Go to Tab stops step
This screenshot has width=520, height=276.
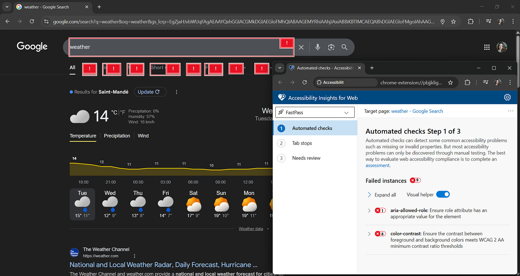[315, 143]
